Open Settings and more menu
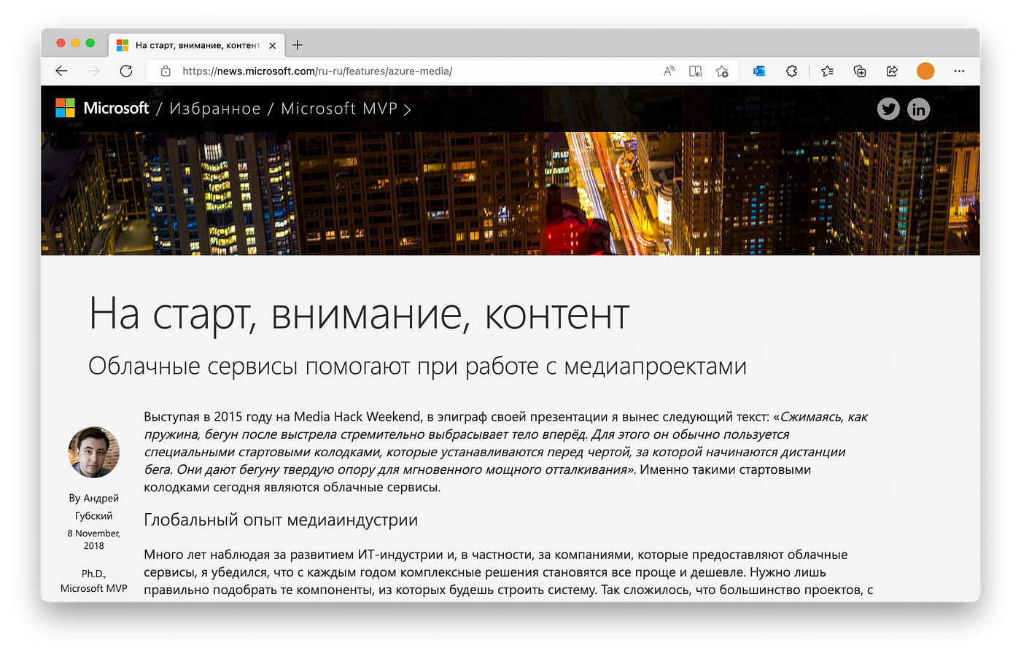The height and width of the screenshot is (656, 1021). (959, 71)
